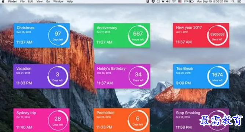
Task: Open the Wi-Fi status menu
Action: pos(174,1)
